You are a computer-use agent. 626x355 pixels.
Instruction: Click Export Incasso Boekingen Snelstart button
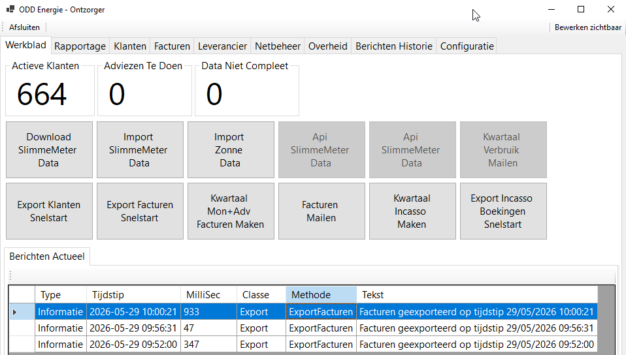(x=503, y=211)
